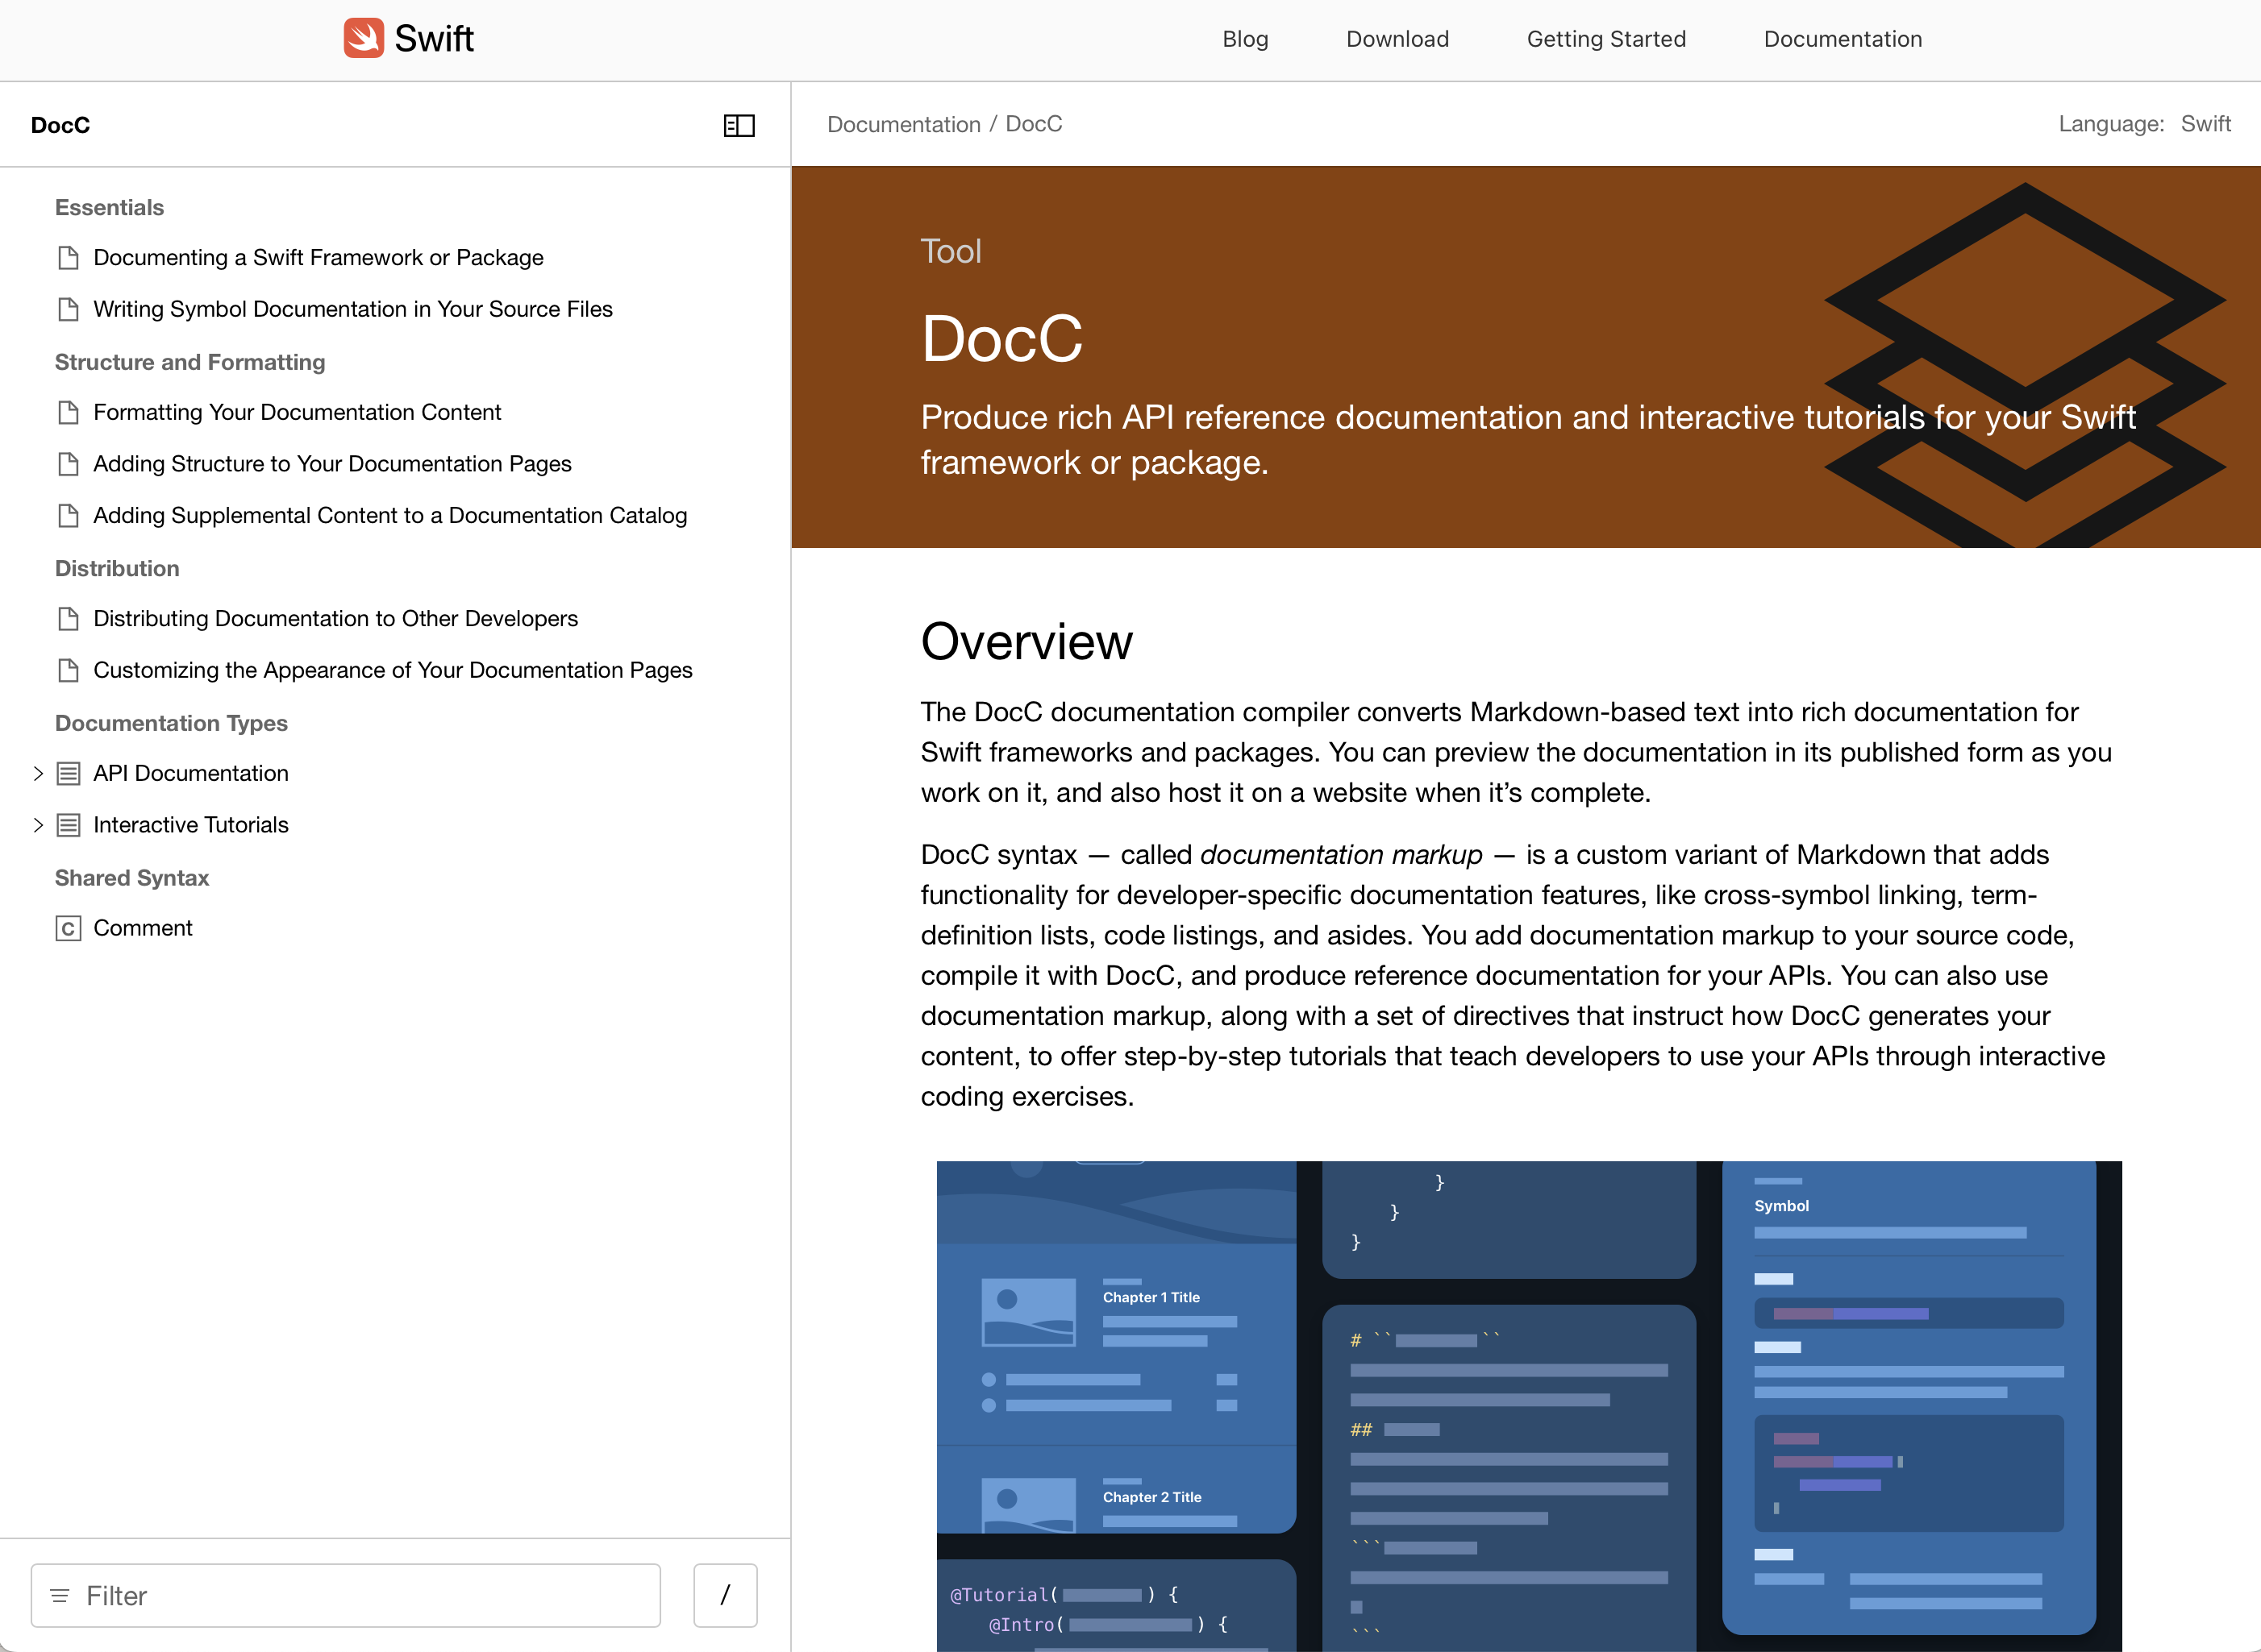Open the Blog page

(1246, 39)
